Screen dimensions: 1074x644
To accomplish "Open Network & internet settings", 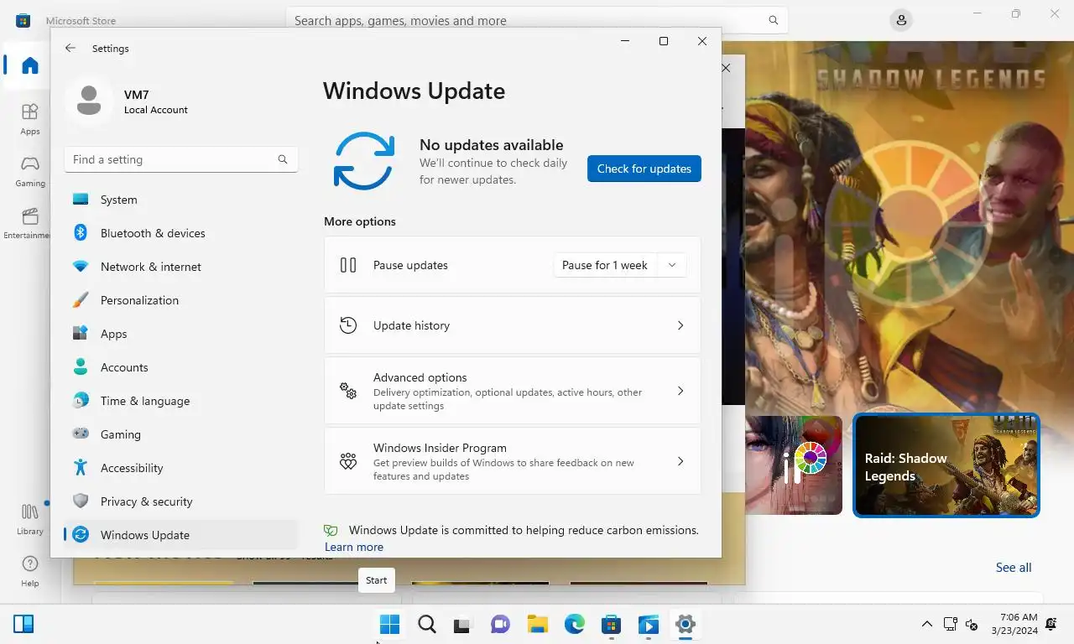I will tap(180, 267).
